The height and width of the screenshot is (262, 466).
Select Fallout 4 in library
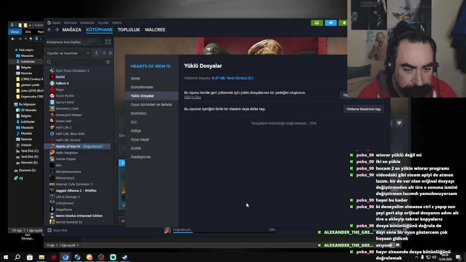[x=77, y=83]
